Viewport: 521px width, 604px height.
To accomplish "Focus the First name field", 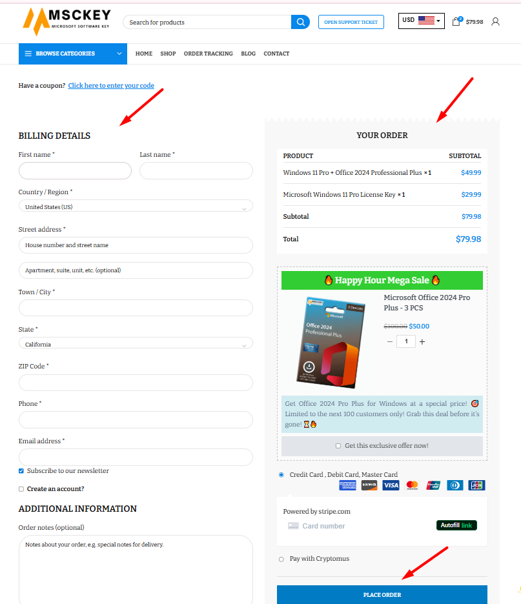I will (x=75, y=170).
